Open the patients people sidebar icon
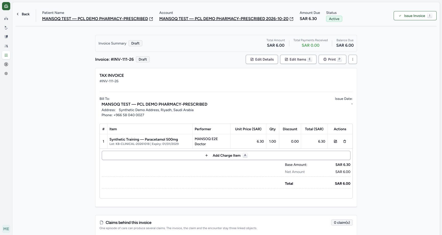Screen dimensions: 442x235 pos(6,46)
